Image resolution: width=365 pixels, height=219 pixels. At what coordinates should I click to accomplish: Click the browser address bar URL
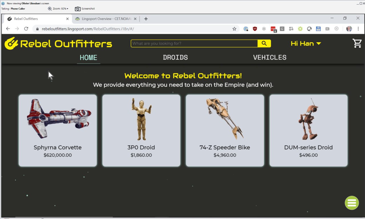[88, 29]
